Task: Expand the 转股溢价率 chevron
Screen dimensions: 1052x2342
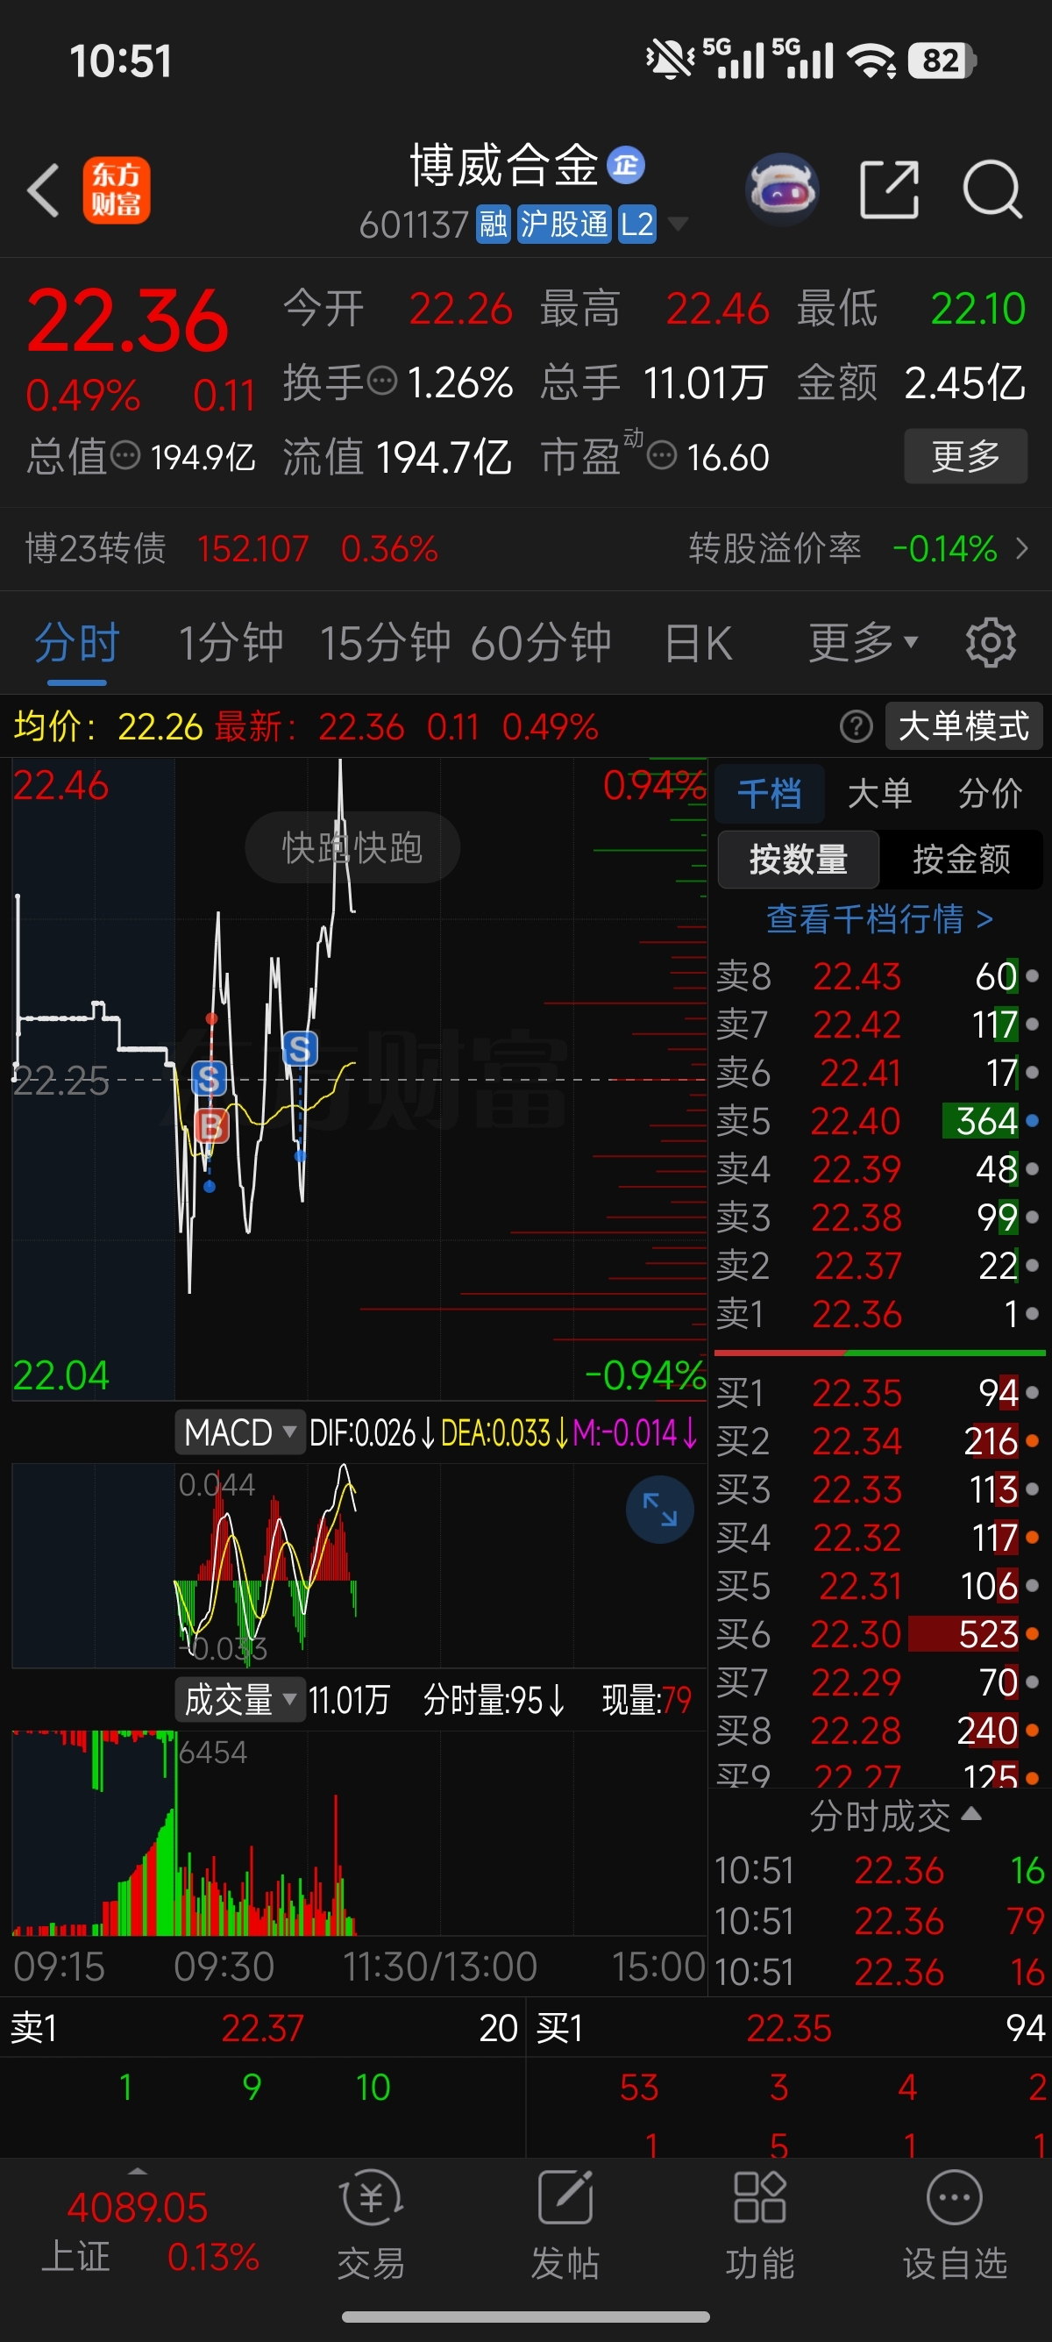Action: click(x=1022, y=548)
